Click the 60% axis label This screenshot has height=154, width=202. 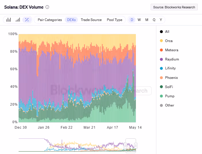(14, 69)
